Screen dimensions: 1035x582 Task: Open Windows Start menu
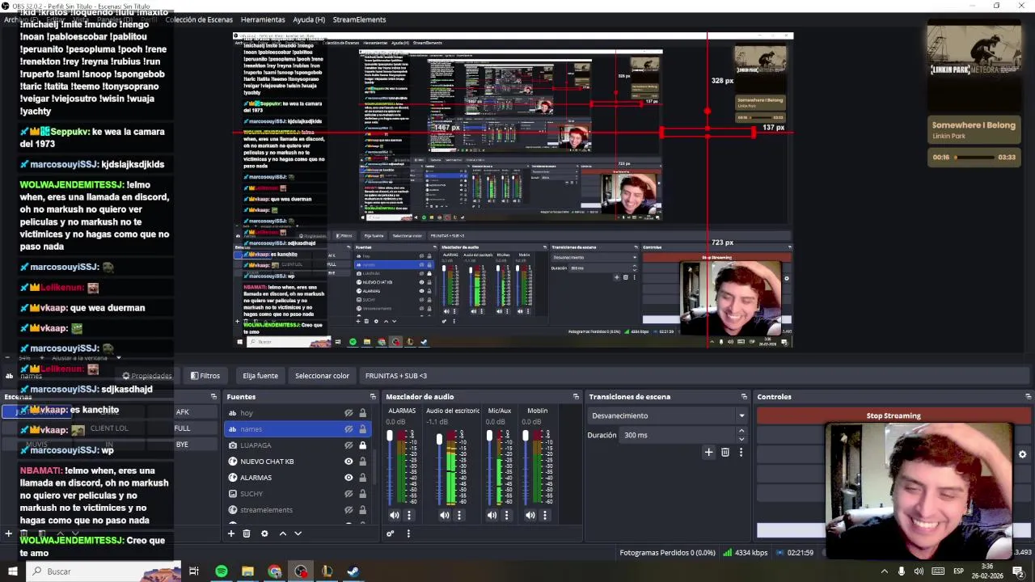click(12, 571)
